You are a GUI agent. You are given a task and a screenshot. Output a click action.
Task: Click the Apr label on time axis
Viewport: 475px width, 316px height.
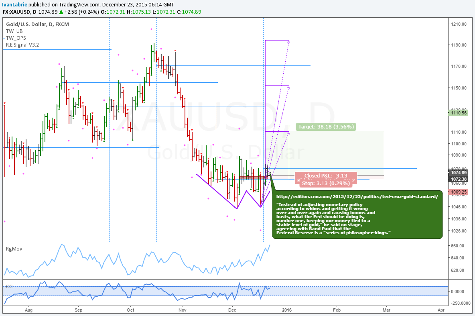tap(441, 310)
